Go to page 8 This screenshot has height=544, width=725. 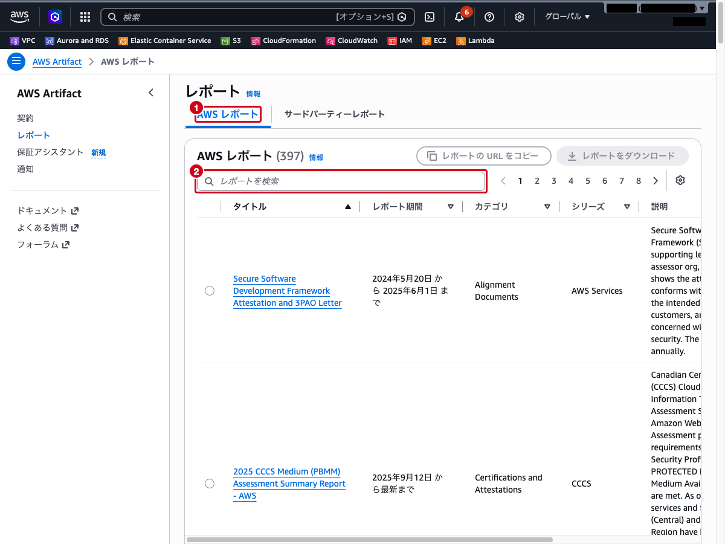639,181
